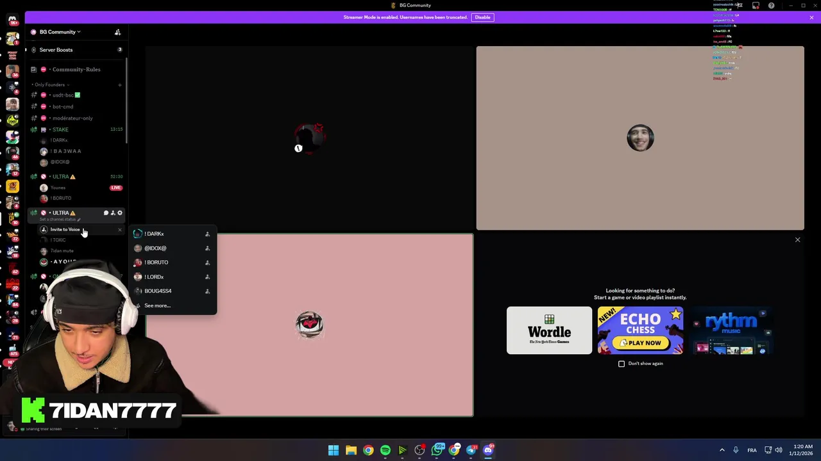Image resolution: width=821 pixels, height=461 pixels.
Task: Invite ! DARKx using his invite icon
Action: 207,234
